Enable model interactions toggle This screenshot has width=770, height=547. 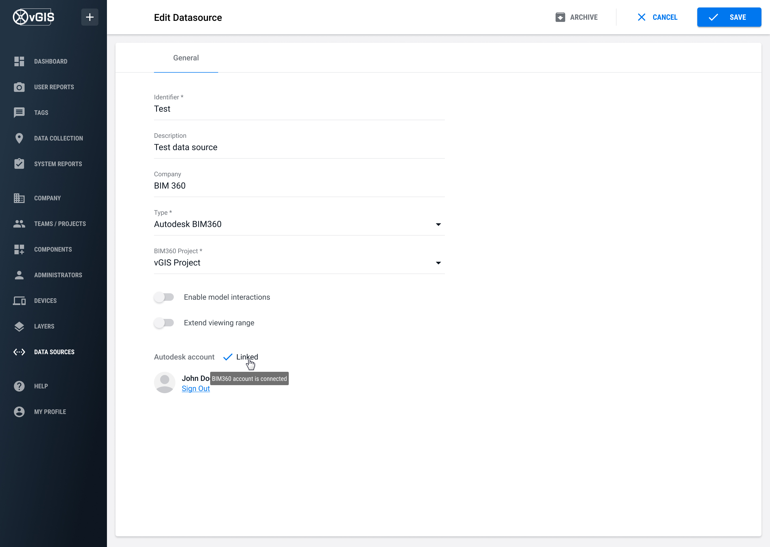click(164, 297)
